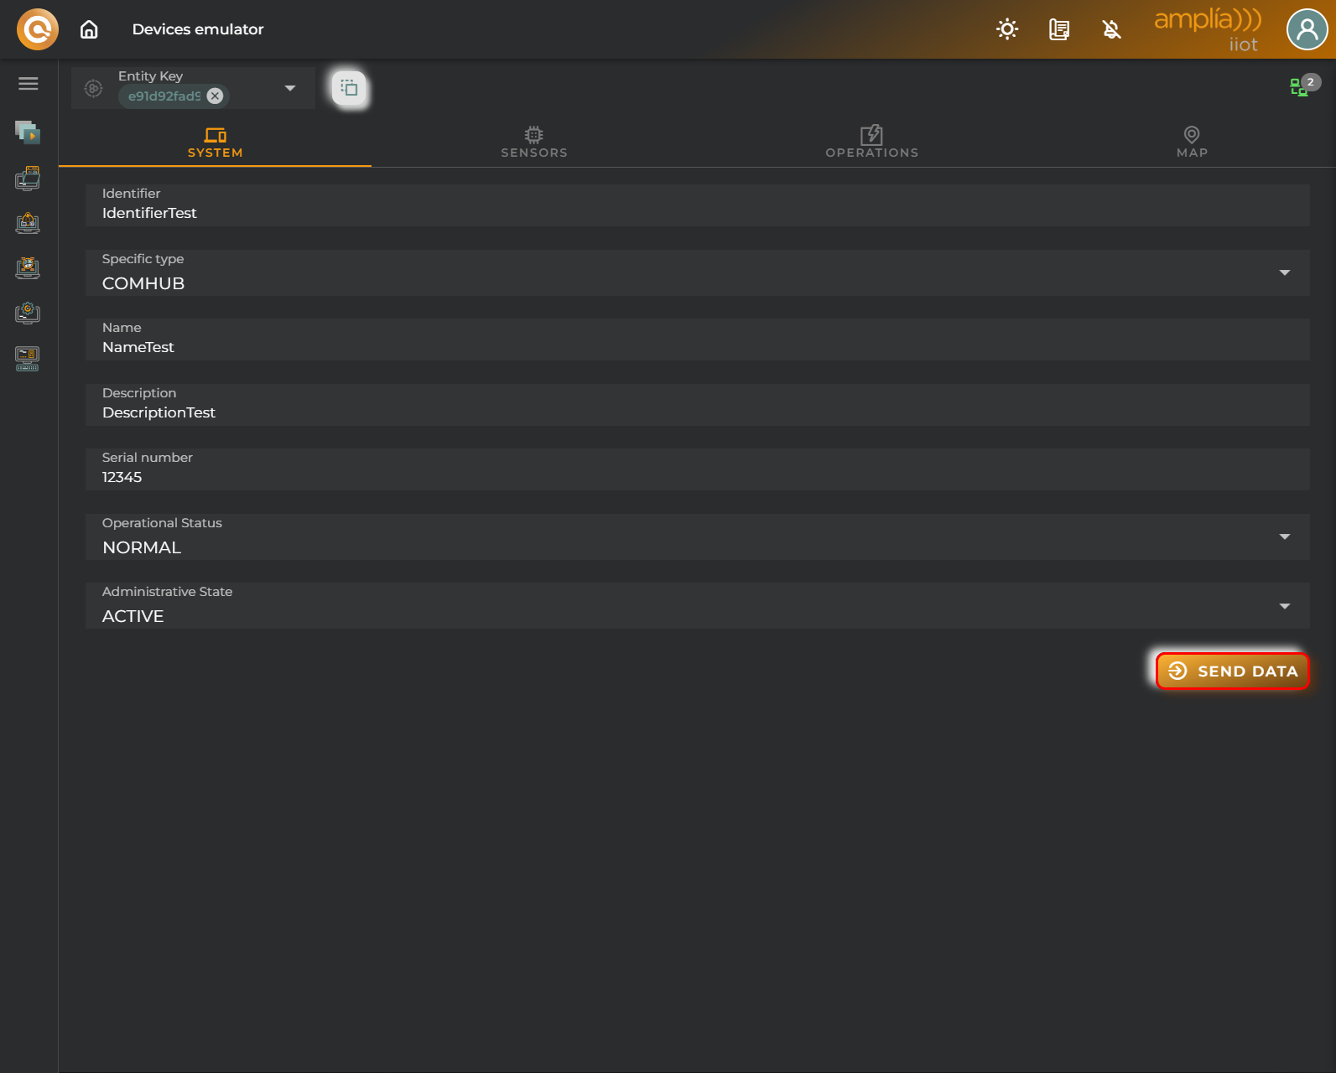This screenshot has height=1073, width=1336.
Task: Click the Devices emulator title text
Action: (x=198, y=29)
